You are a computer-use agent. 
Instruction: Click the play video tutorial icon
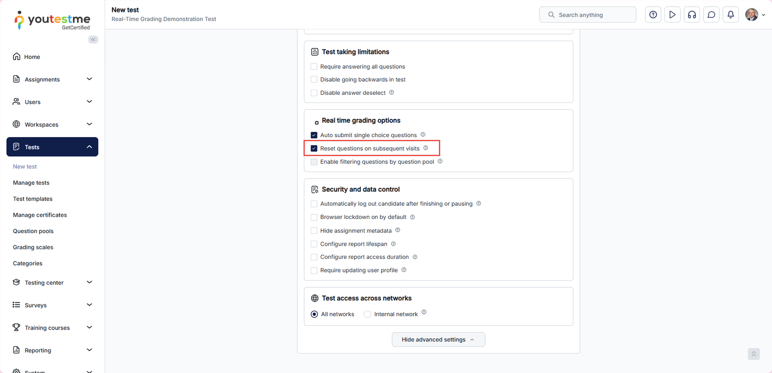click(x=672, y=15)
